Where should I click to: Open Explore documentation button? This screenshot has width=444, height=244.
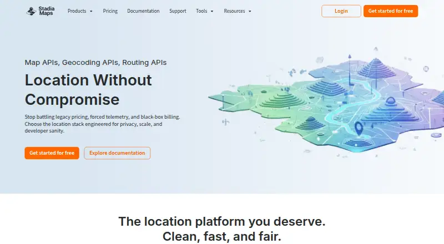click(x=117, y=153)
